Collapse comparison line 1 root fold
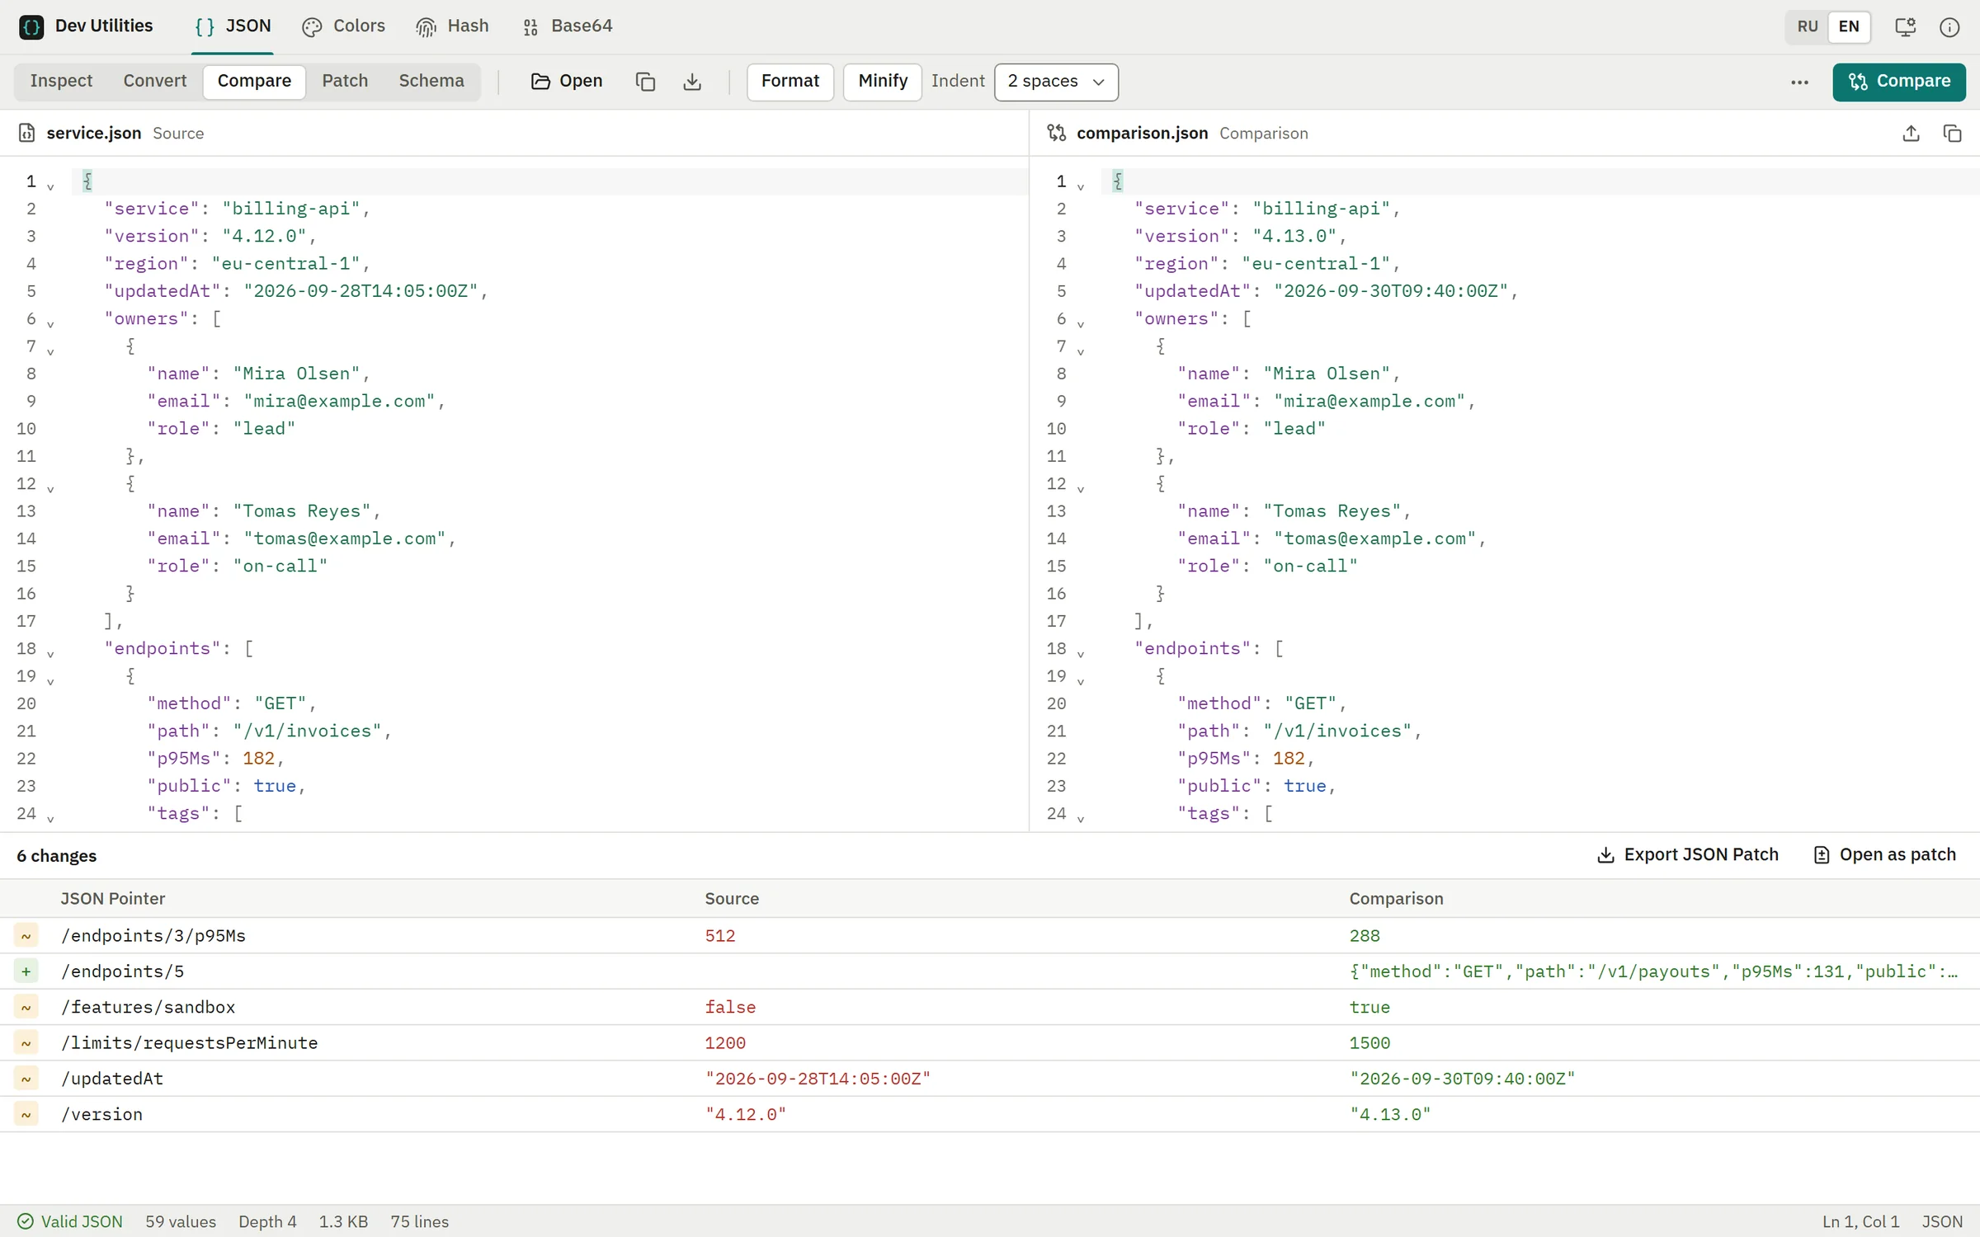This screenshot has width=1980, height=1237. [x=1081, y=186]
